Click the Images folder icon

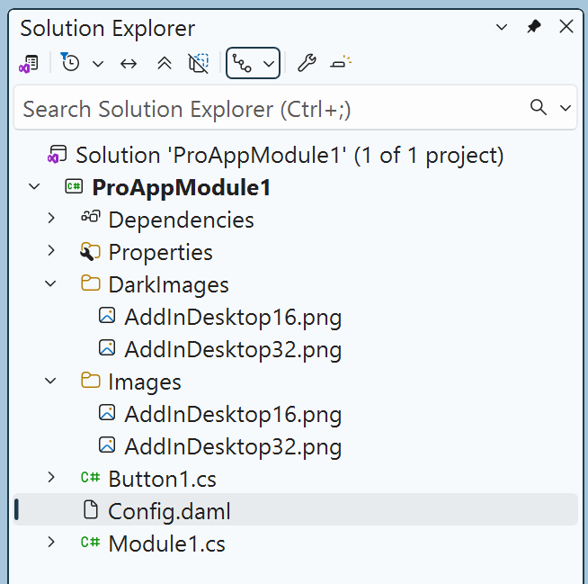91,381
